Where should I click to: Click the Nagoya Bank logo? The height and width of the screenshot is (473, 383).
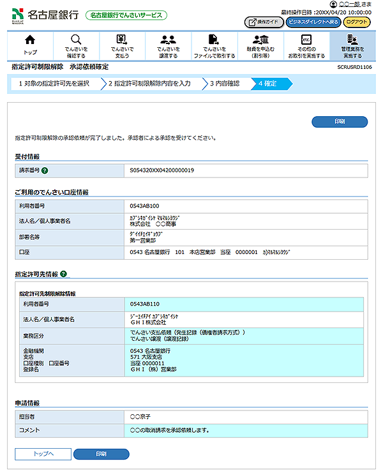coord(45,15)
